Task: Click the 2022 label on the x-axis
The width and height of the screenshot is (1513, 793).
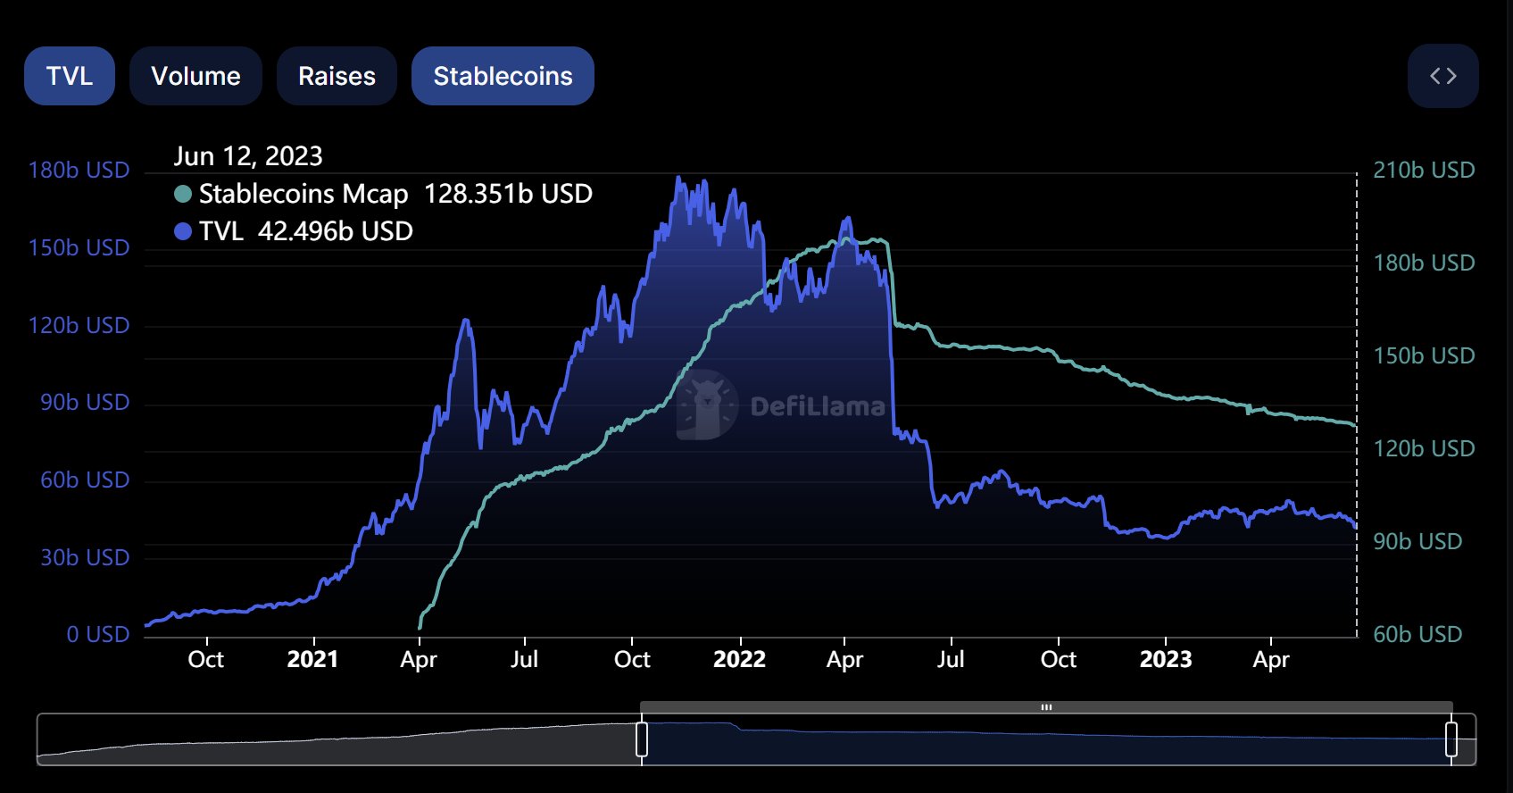Action: pyautogui.click(x=739, y=660)
